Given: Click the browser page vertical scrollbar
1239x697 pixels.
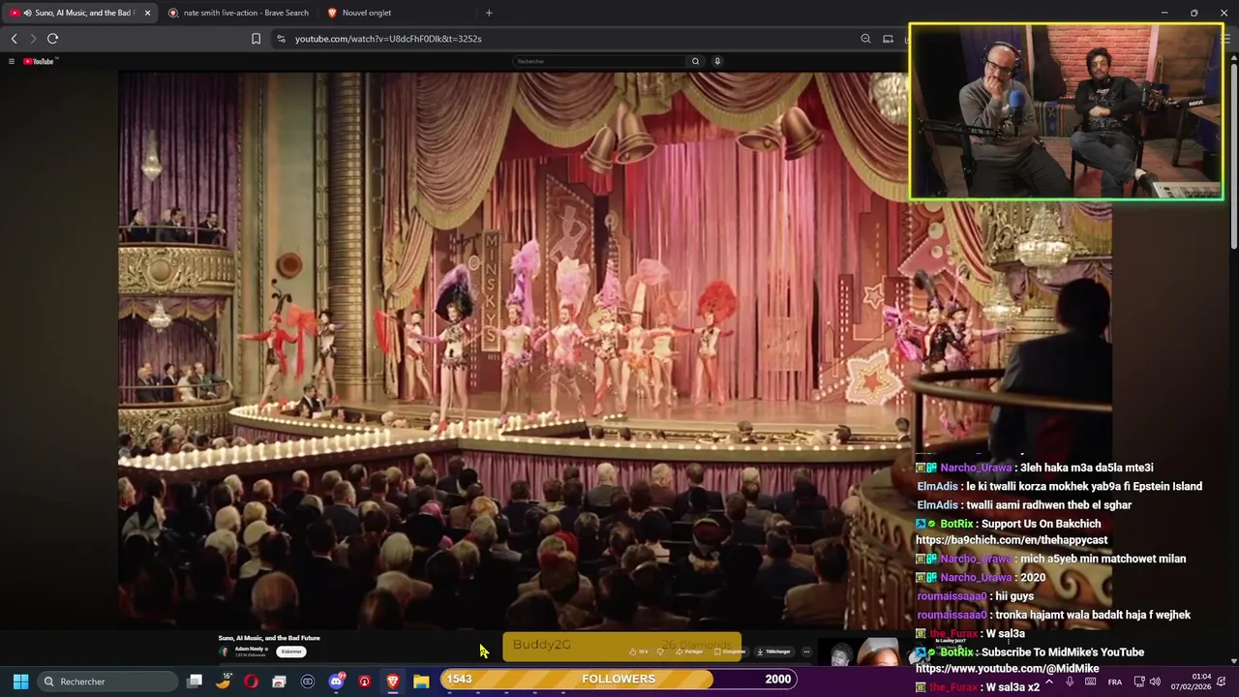Looking at the screenshot, I should [x=1234, y=155].
